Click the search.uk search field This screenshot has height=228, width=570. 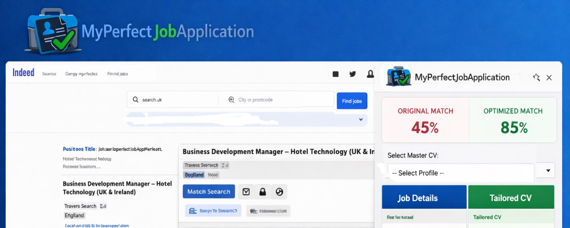[173, 100]
